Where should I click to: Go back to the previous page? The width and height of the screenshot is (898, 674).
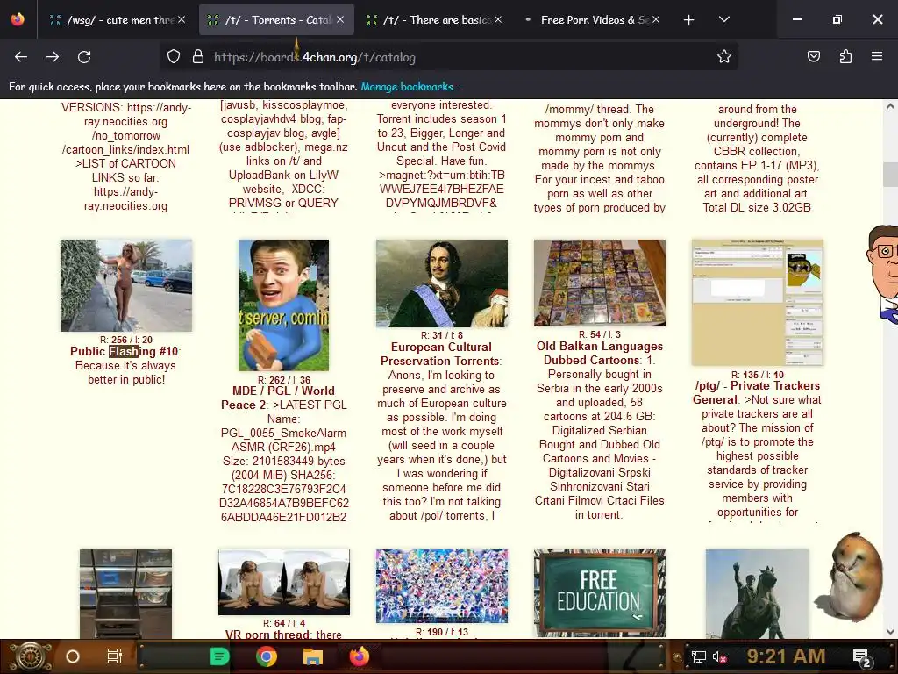click(x=21, y=57)
